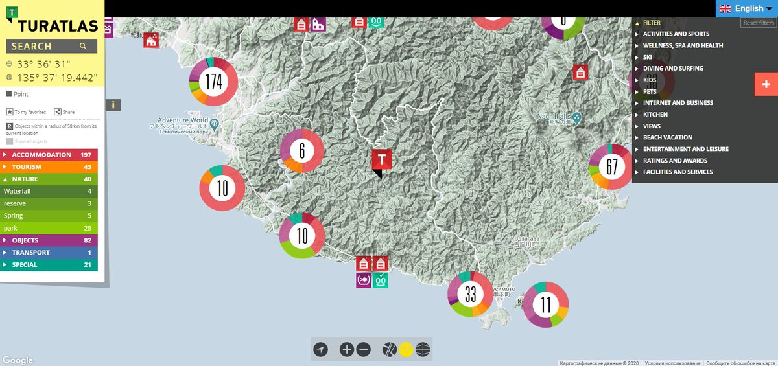
Task: Expand Ratings and Awards filter
Action: (675, 161)
